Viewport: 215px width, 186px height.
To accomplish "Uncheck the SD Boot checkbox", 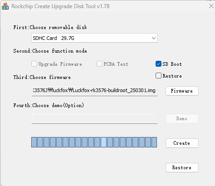I will click(x=158, y=64).
